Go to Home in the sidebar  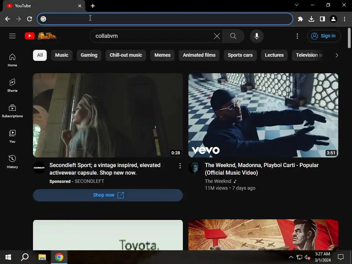coord(12,60)
